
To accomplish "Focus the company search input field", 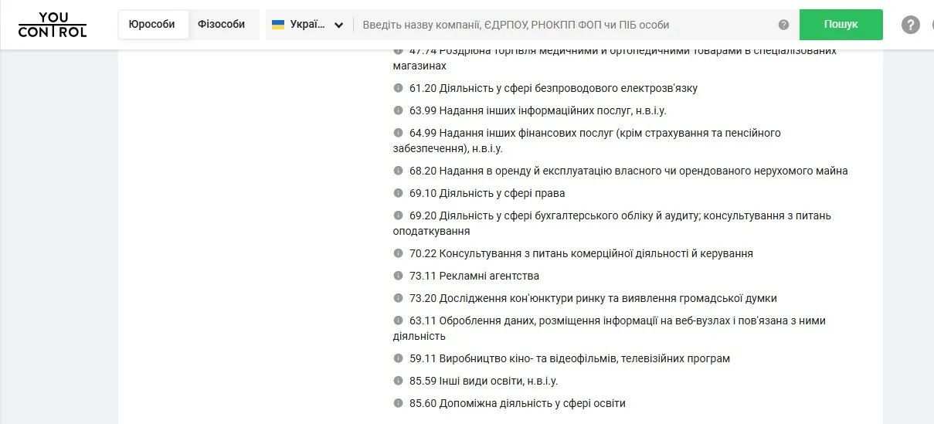I will 565,25.
